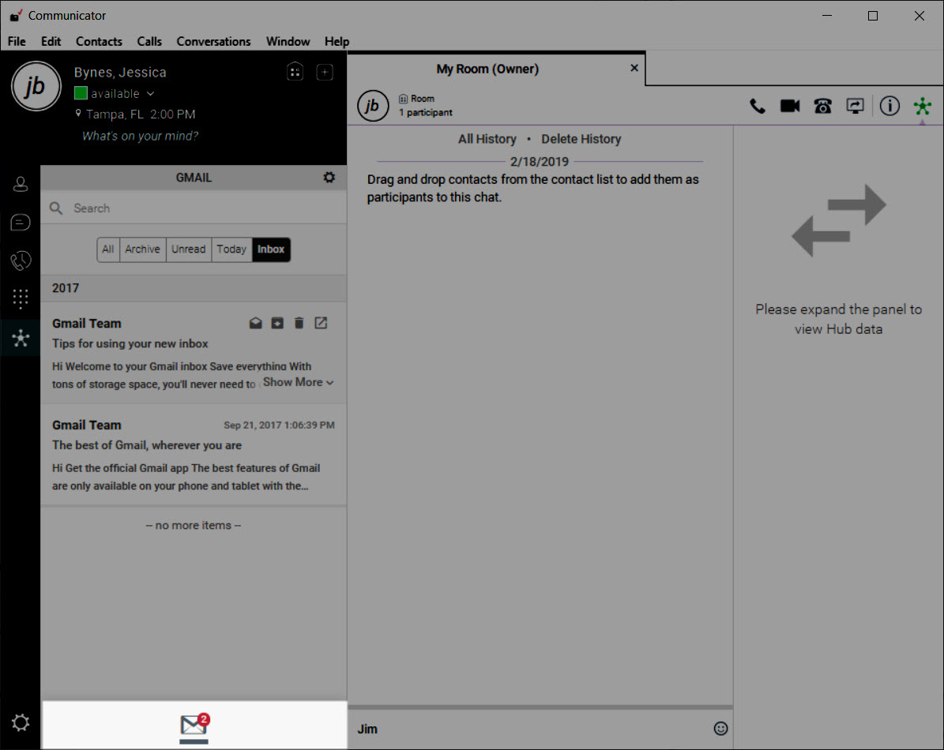Select the Today email filter
Viewport: 944px width, 750px height.
pyautogui.click(x=231, y=249)
